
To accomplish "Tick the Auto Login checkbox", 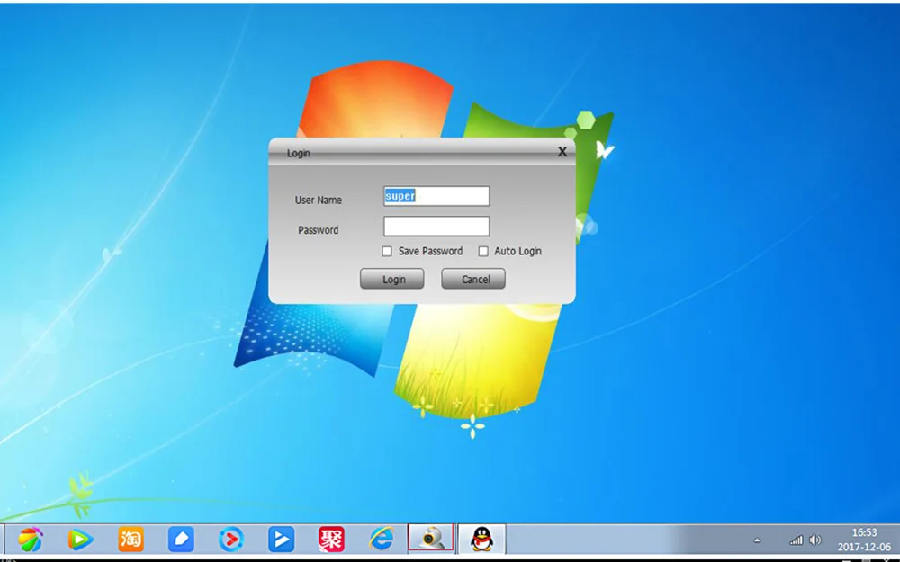I will point(483,251).
